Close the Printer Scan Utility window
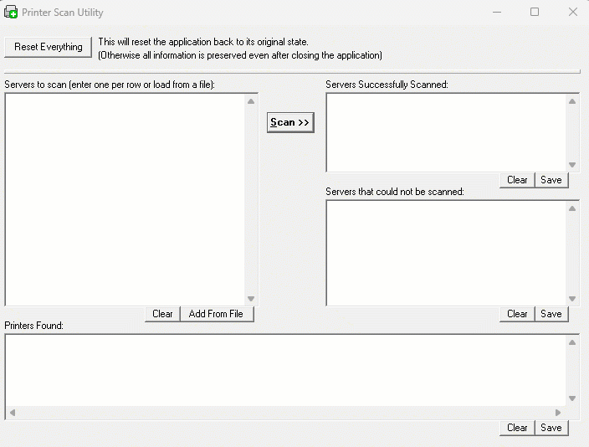Viewport: 589px width, 447px height. pos(573,12)
